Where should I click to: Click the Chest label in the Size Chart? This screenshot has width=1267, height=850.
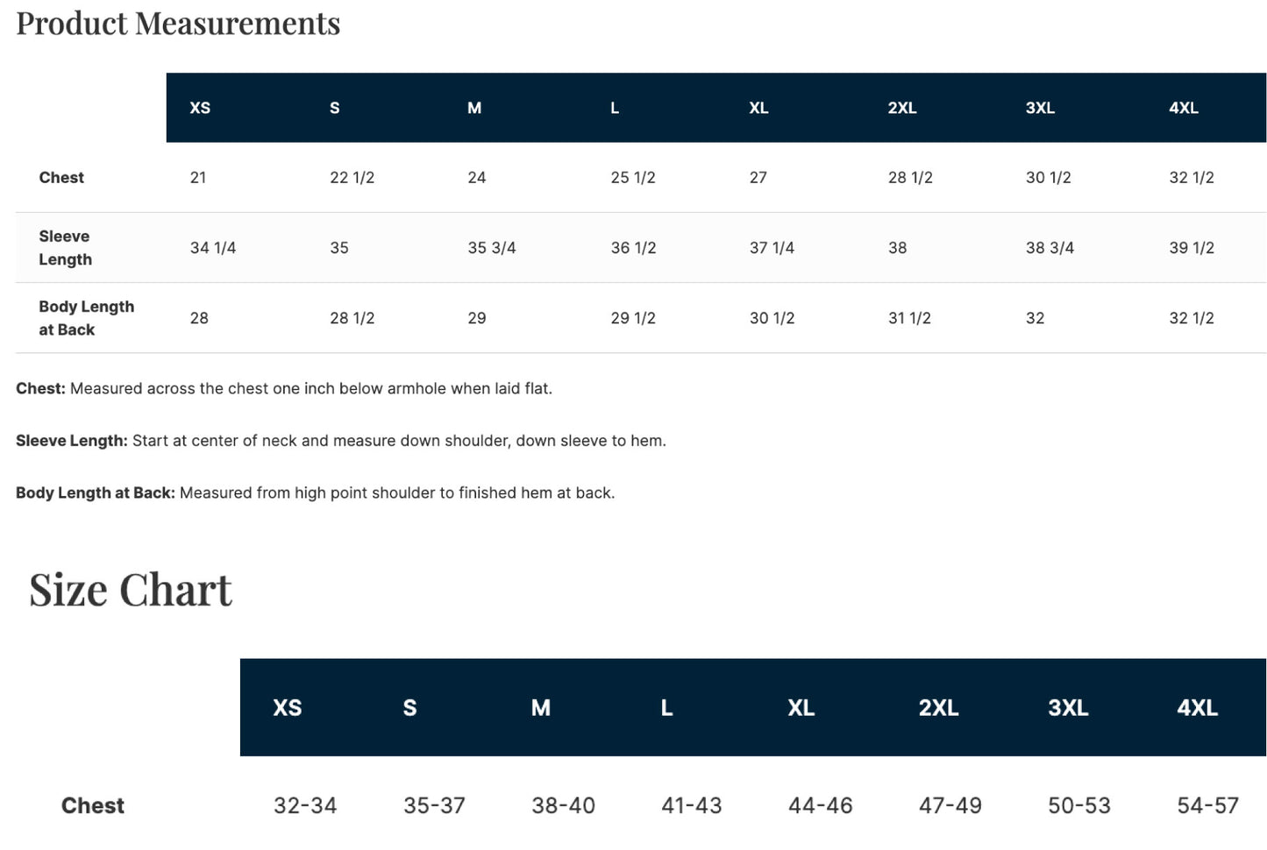[x=93, y=805]
